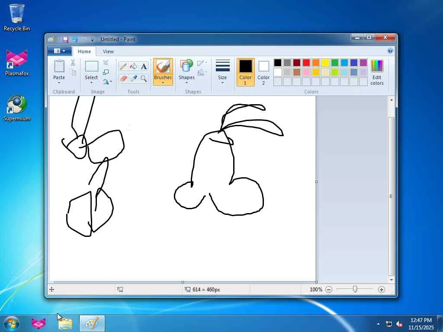This screenshot has width=443, height=332.
Task: Click the Copy icon in Clipboard
Action: (x=73, y=73)
